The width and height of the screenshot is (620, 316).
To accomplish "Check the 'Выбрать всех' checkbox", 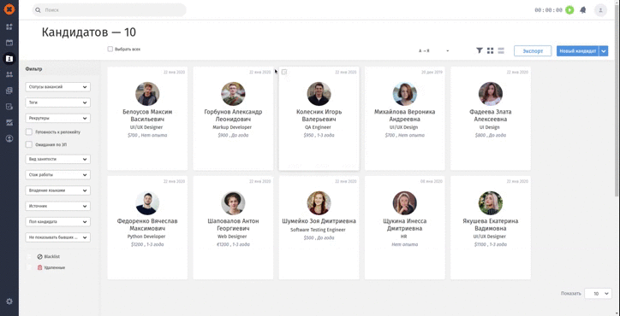I will pos(110,50).
